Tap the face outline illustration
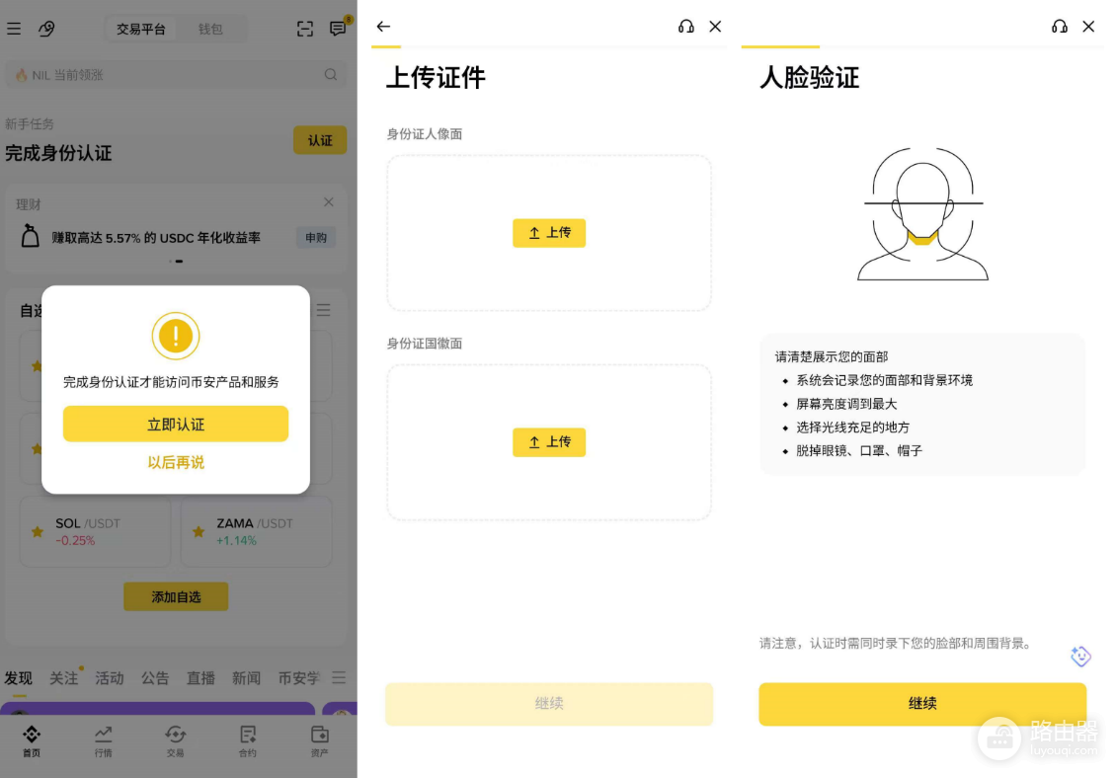The image size is (1116, 778). pos(923,213)
